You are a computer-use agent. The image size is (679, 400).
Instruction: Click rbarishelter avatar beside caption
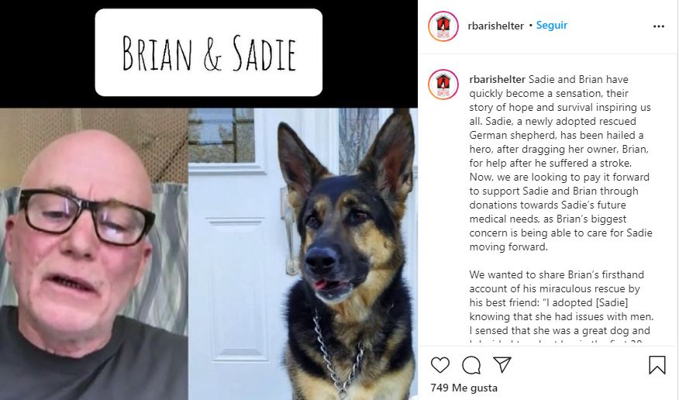[x=443, y=84]
